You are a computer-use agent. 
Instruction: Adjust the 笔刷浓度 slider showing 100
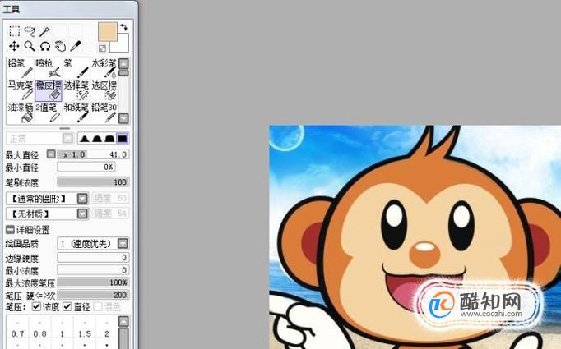tap(93, 182)
